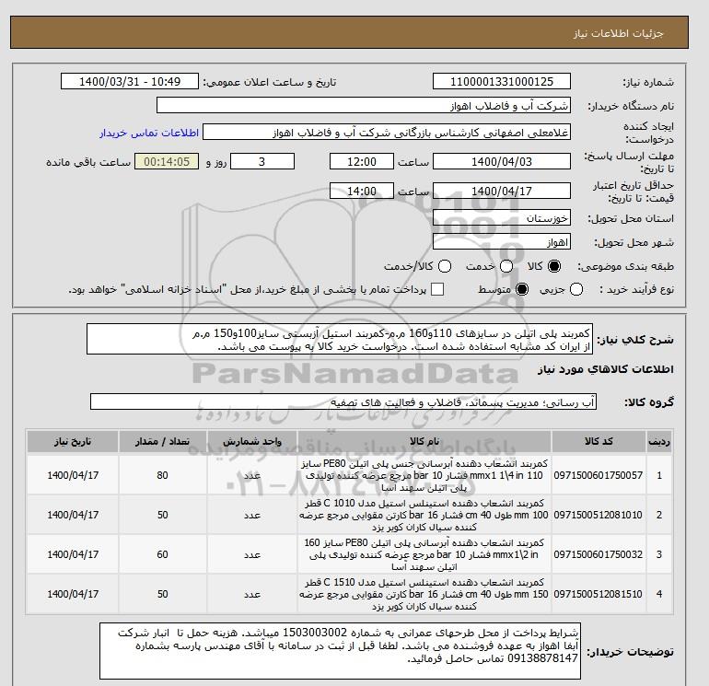Select the خدمت radio button
The width and height of the screenshot is (709, 686).
coord(506,266)
